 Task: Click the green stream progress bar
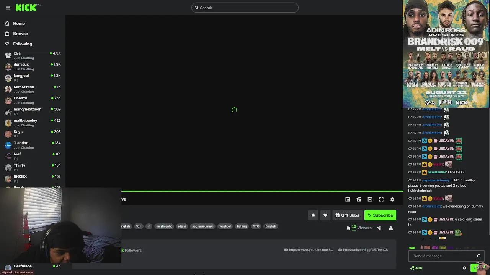click(x=262, y=191)
